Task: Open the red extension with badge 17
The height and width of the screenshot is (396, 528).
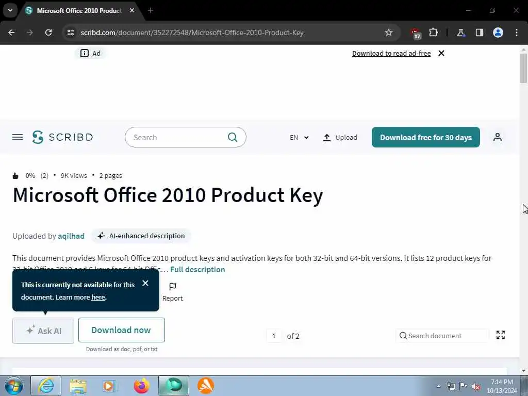Action: pos(416,34)
